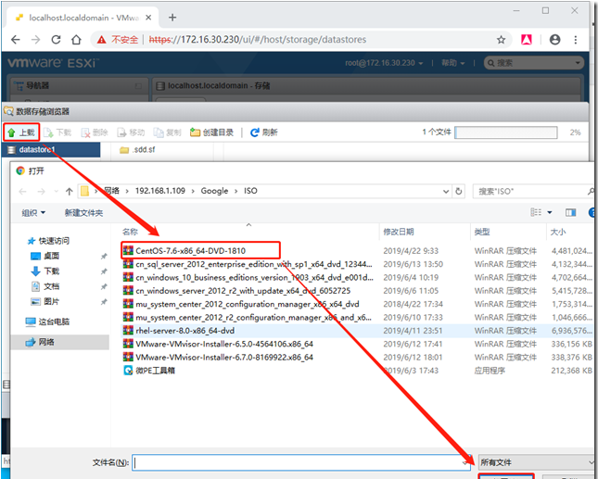Click the ESXi search box
598x479 pixels.
[533, 63]
